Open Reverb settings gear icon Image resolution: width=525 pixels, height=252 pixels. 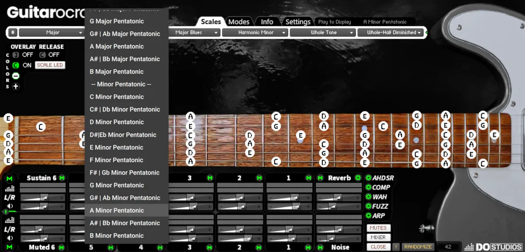(x=358, y=178)
